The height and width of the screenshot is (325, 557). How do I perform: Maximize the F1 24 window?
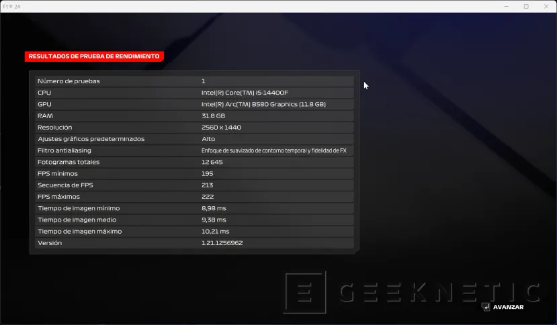tap(526, 7)
